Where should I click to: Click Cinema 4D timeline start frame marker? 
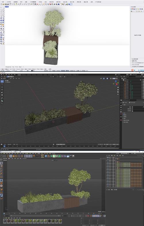[x=4, y=214]
